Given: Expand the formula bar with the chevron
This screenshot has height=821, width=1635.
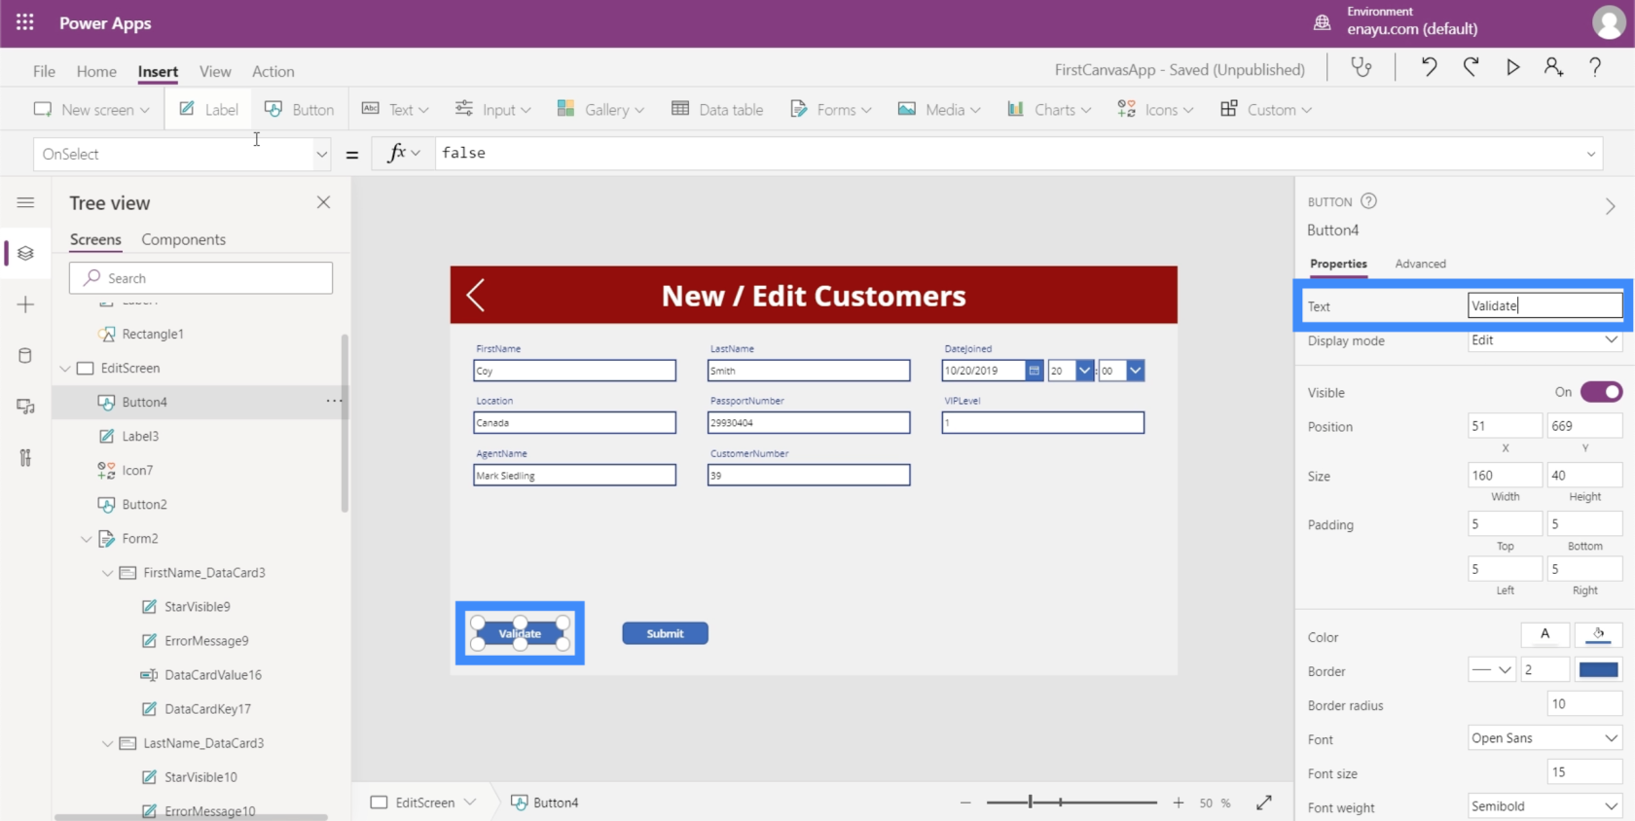Looking at the screenshot, I should 1591,154.
